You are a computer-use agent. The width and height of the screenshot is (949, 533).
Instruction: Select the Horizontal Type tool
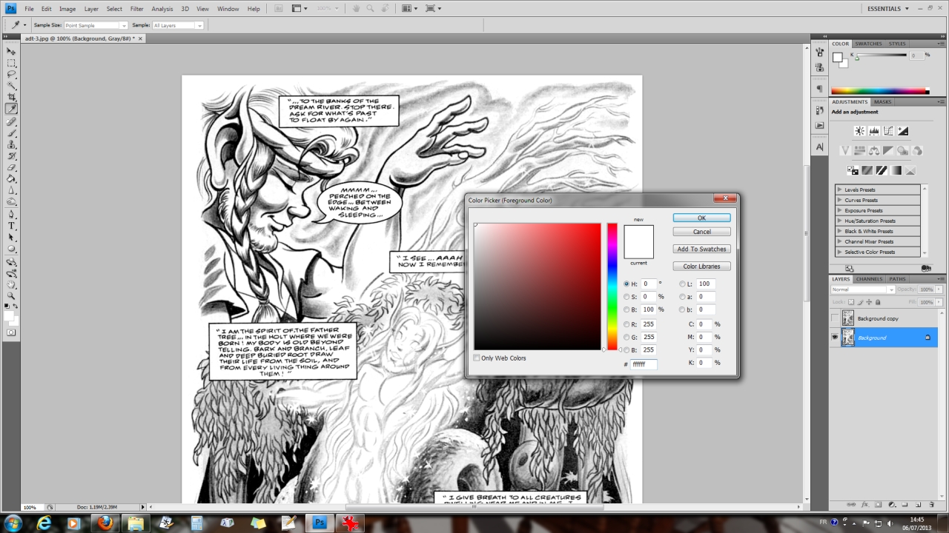[x=12, y=226]
